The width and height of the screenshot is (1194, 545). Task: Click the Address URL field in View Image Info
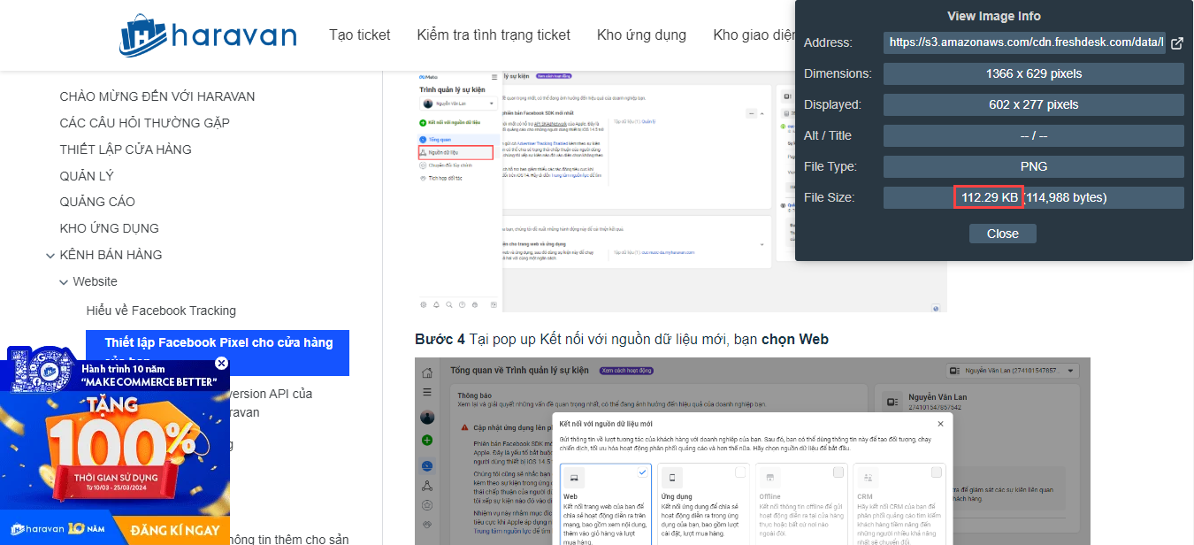[1025, 42]
